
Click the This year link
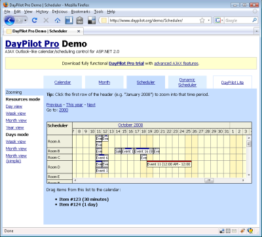tap(75, 105)
